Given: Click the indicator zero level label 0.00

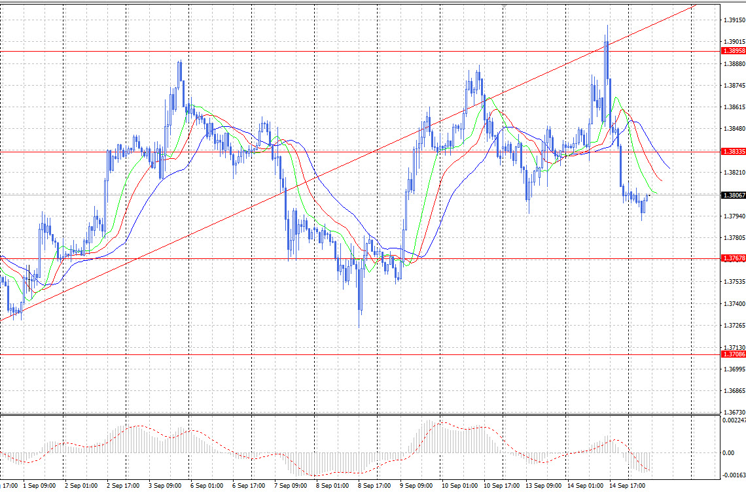Looking at the screenshot, I should point(728,452).
